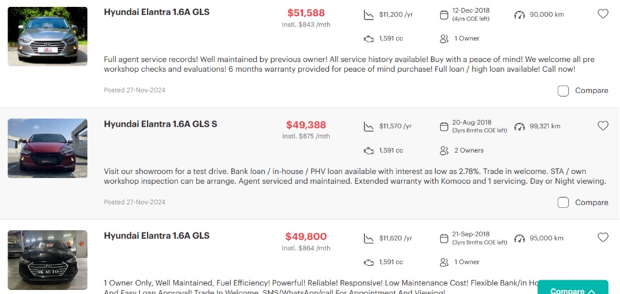This screenshot has height=294, width=620.
Task: Click calendar icon next to 12-Dec-2018
Action: click(444, 15)
